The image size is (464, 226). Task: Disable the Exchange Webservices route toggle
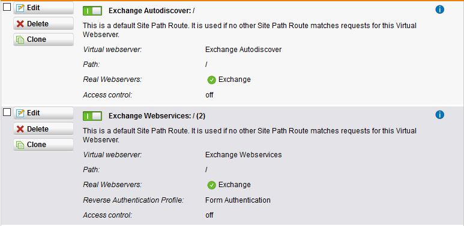(92, 116)
